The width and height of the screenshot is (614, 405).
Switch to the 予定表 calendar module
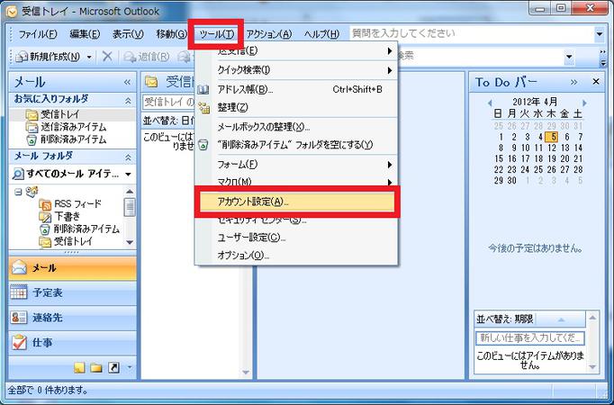(72, 292)
